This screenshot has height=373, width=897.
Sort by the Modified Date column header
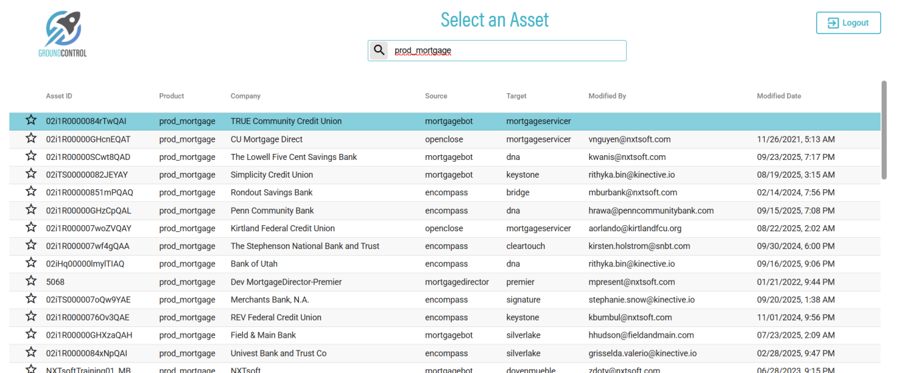pos(778,96)
